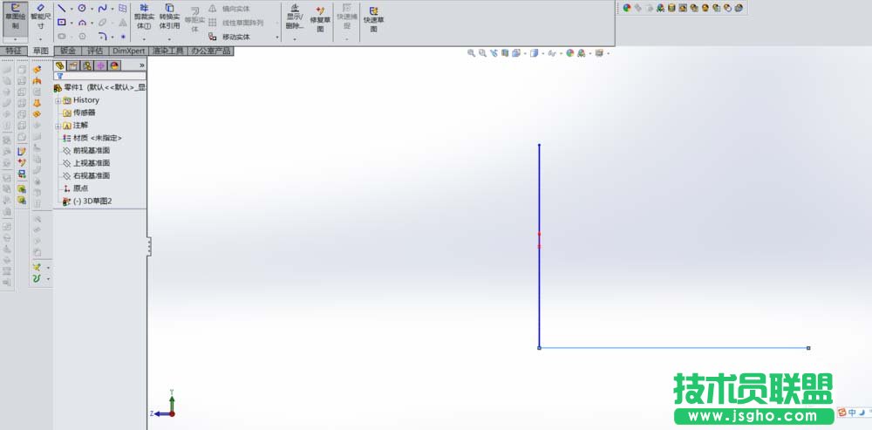Select the Spline sketch tool
This screenshot has width=872, height=430.
coord(102,9)
